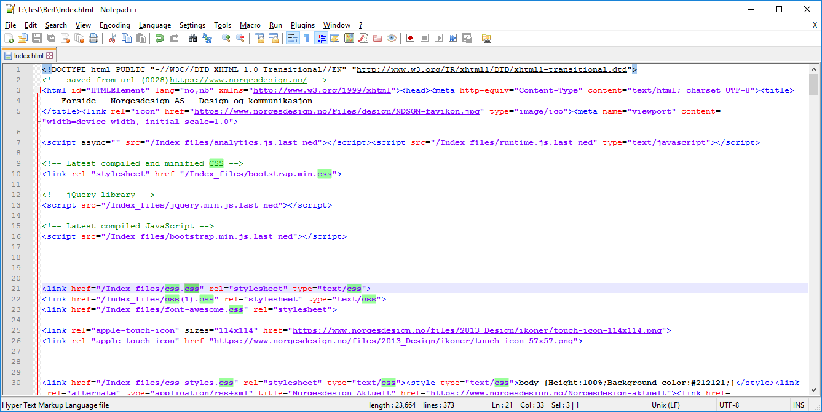Open the Language menu

[x=155, y=25]
